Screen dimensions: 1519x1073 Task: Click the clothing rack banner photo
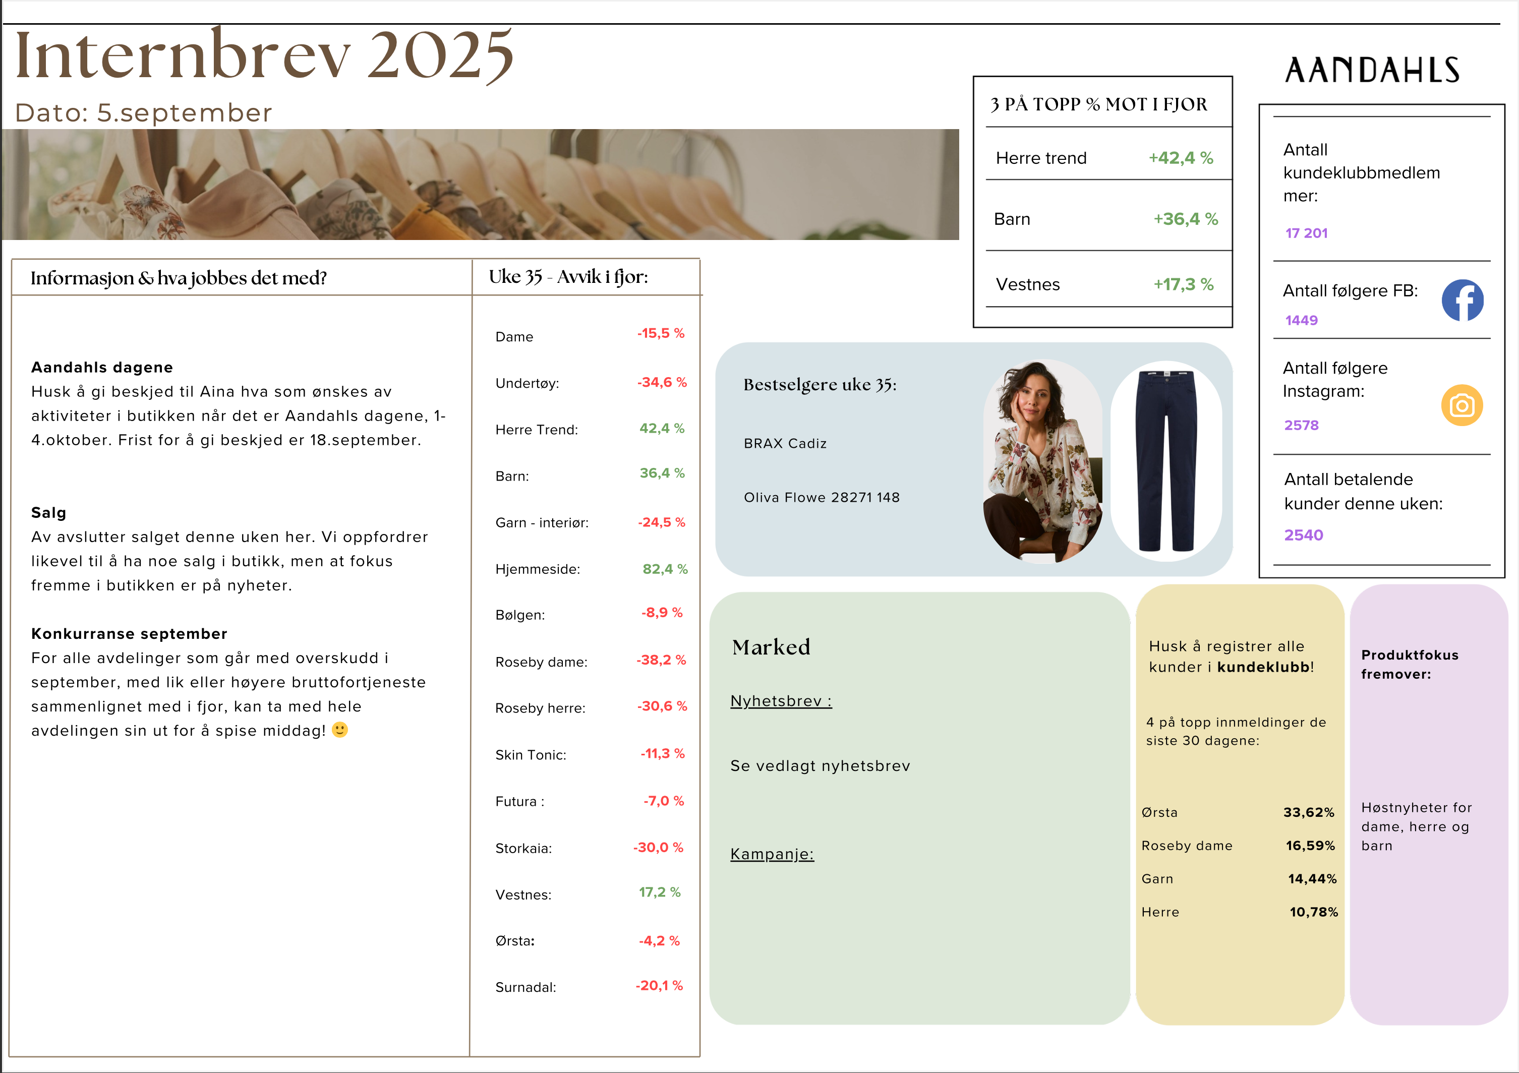(x=480, y=185)
